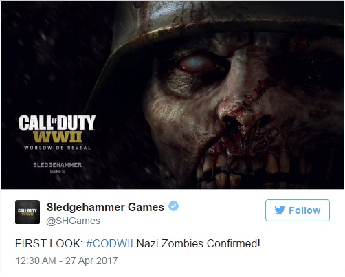Open the Sledgehammer Games display name link
Screen dimensions: 345x277
105,207
